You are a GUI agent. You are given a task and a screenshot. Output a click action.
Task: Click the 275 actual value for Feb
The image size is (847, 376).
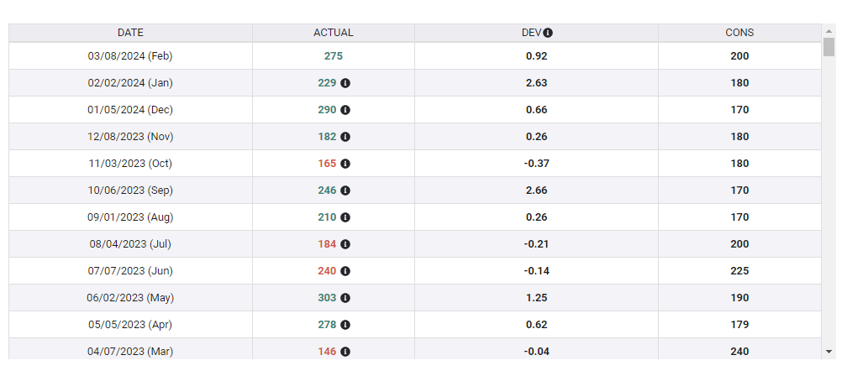coord(333,56)
